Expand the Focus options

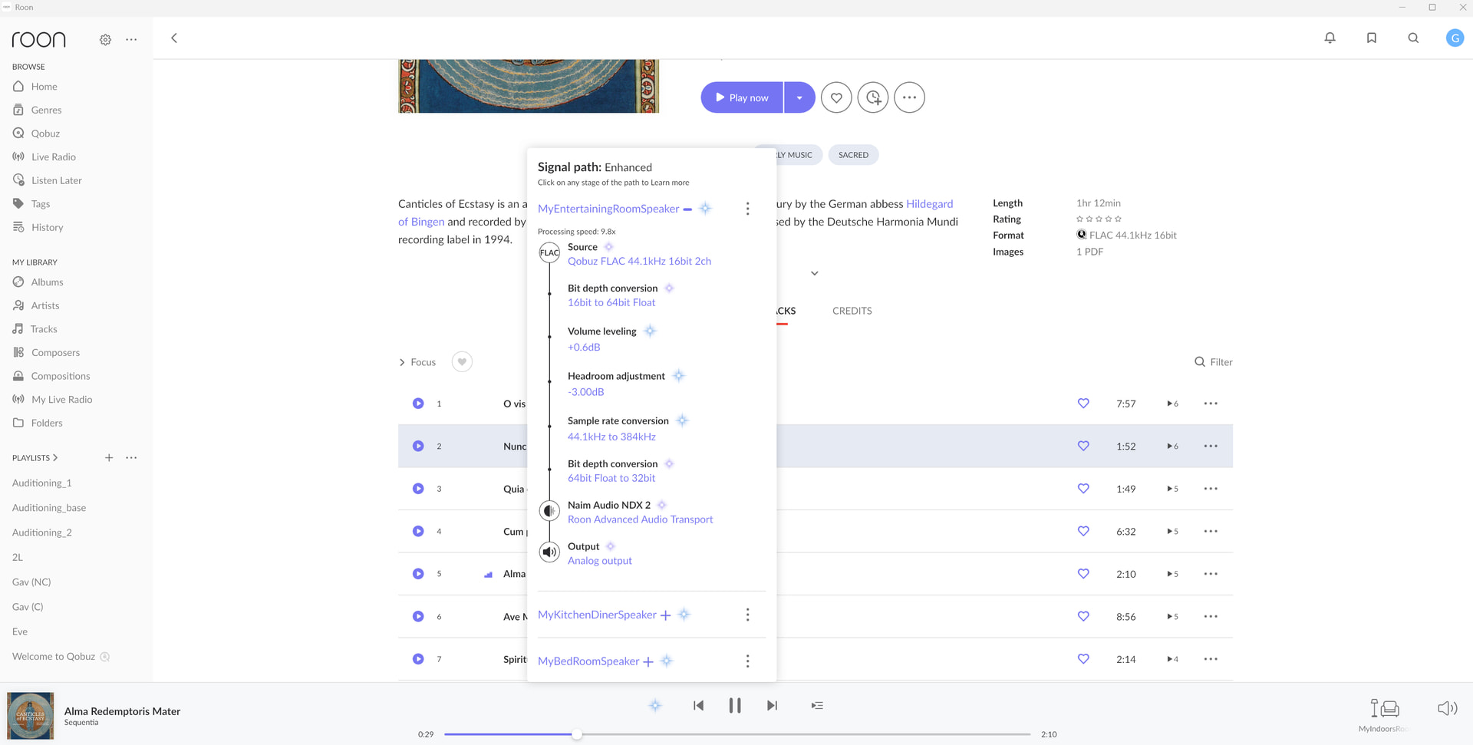(417, 362)
